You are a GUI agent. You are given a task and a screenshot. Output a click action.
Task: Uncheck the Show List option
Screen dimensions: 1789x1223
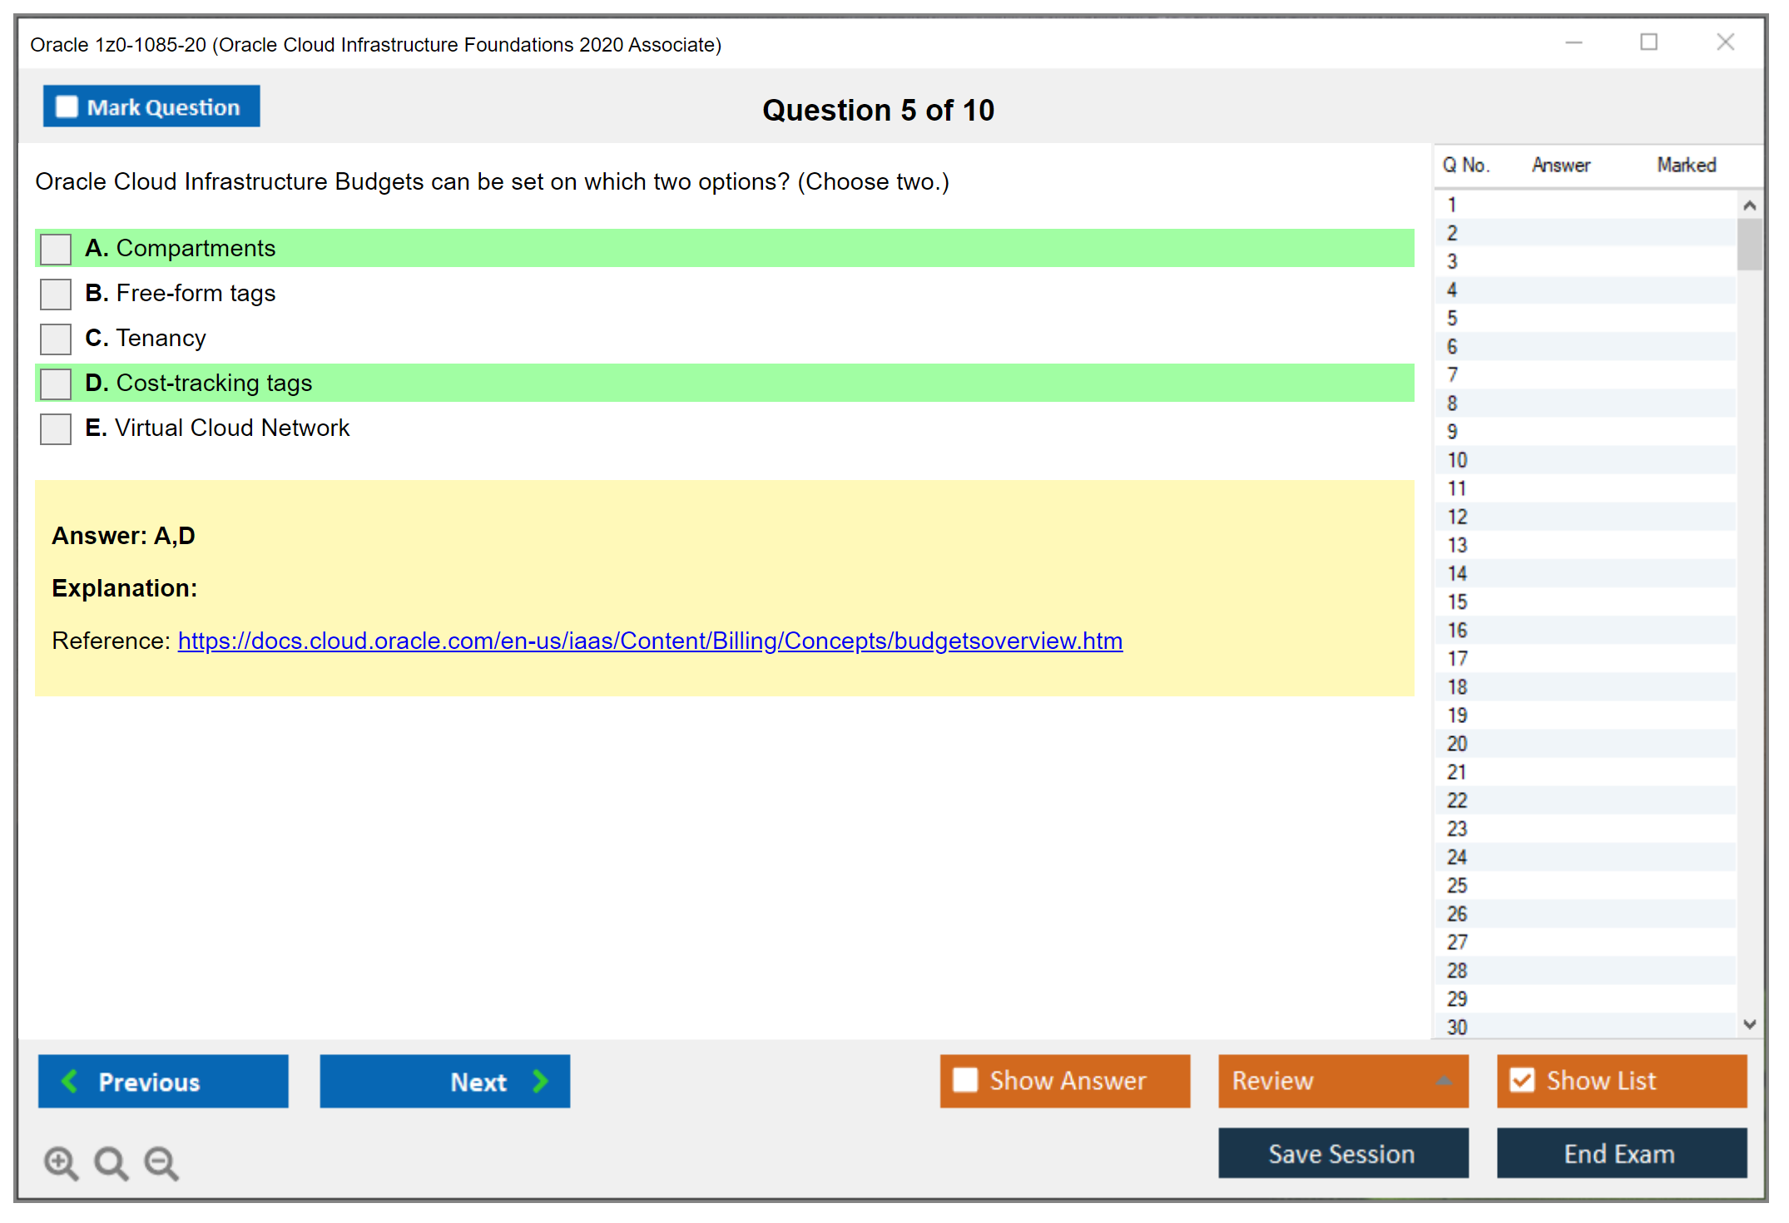pos(1522,1080)
